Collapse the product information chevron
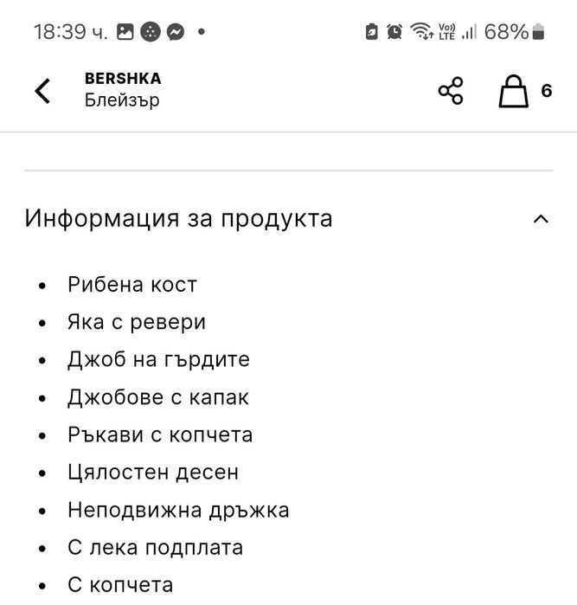 click(x=541, y=219)
